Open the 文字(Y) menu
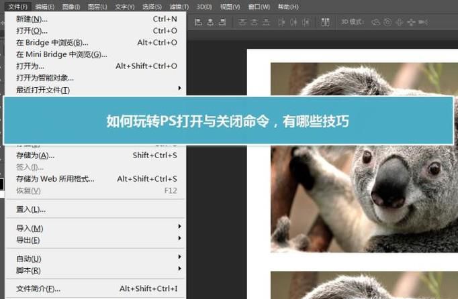Viewport: 458px width, 299px height. tap(124, 7)
